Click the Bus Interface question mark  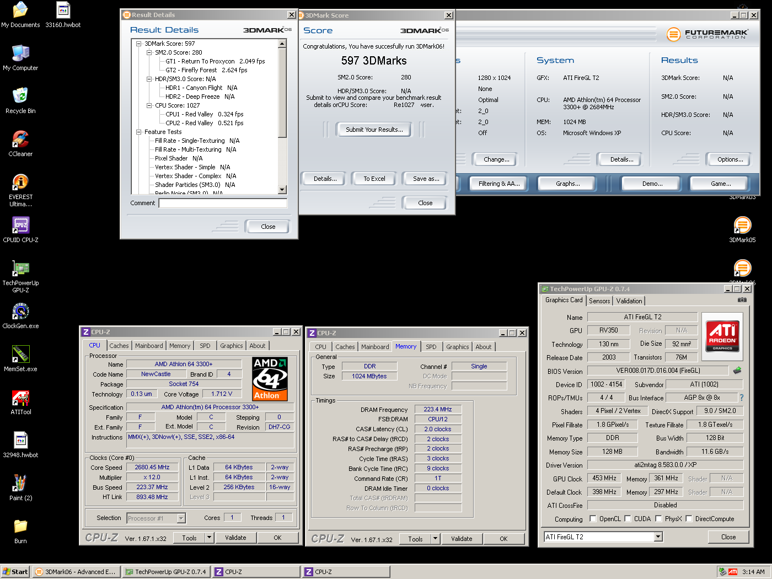tap(741, 398)
